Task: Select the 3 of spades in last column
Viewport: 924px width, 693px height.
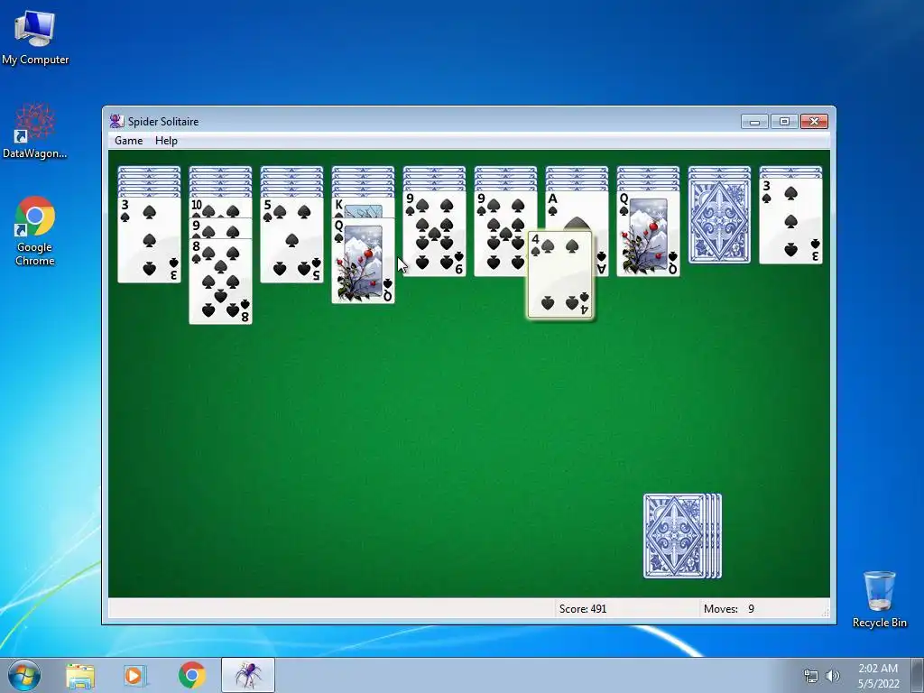Action: pyautogui.click(x=790, y=221)
